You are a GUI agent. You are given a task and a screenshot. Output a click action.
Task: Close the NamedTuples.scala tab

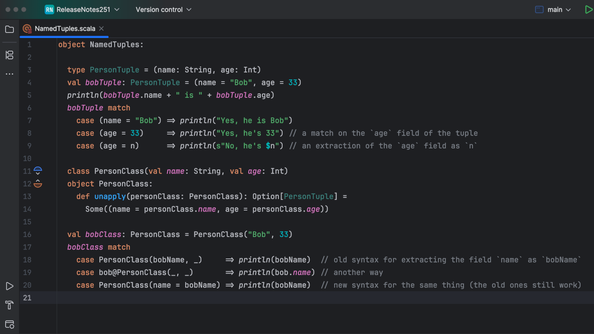tap(102, 29)
